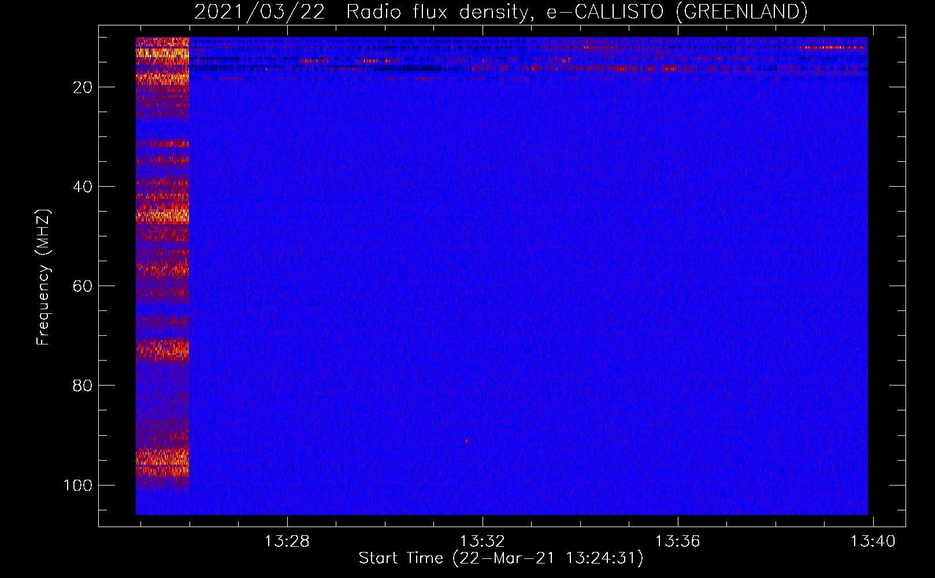Click the isolated red dot in the spectrogram near 13:32
Viewport: 935px width, 578px height.
pyautogui.click(x=466, y=441)
